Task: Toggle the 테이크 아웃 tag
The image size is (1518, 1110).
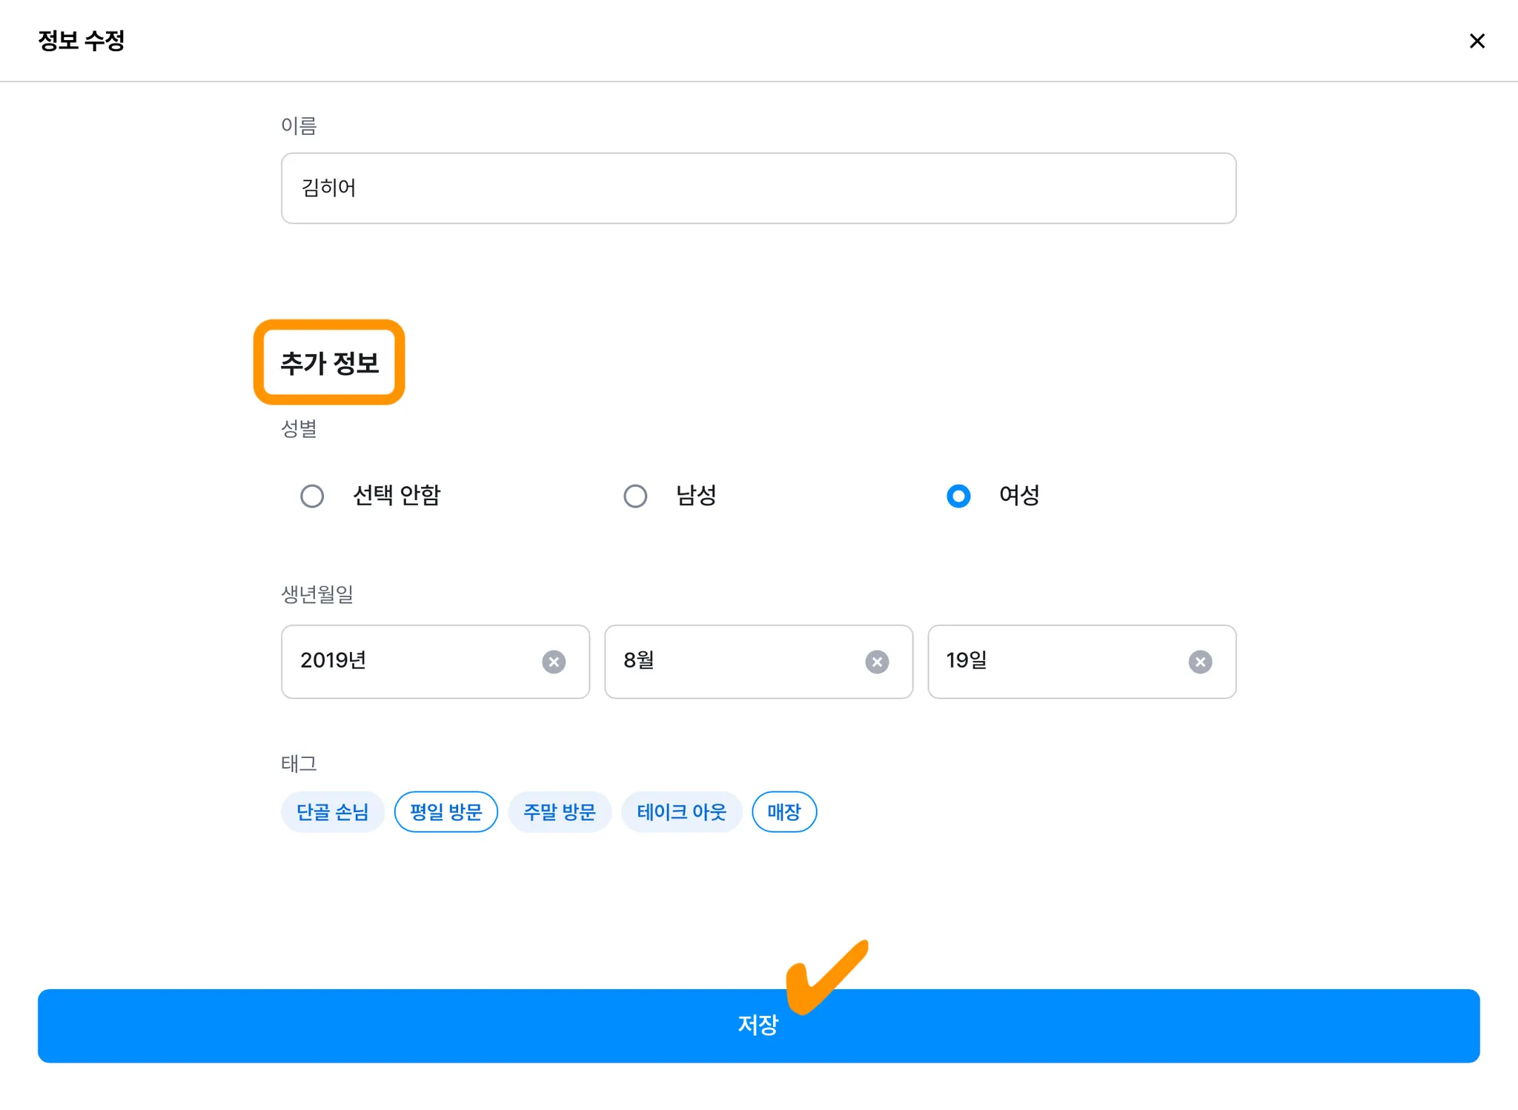Action: (681, 812)
